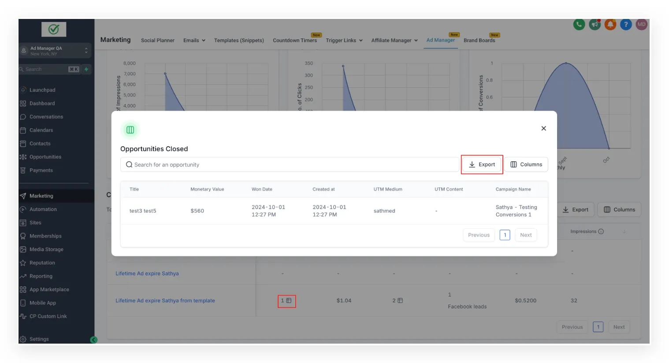Open the MD user avatar menu
669x363 pixels.
coord(642,25)
